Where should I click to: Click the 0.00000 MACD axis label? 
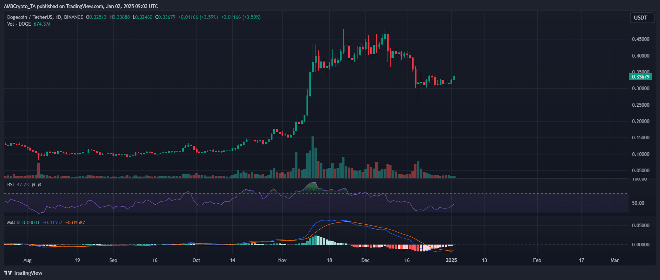[x=640, y=245]
